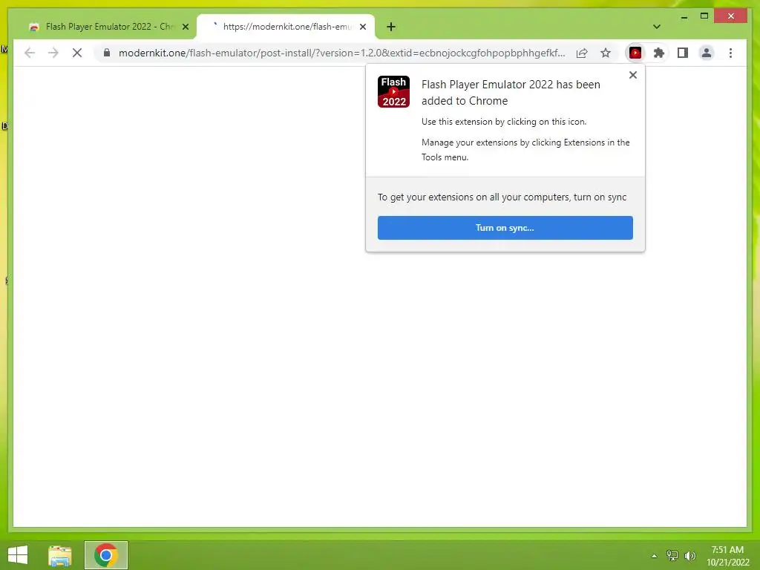Viewport: 760px width, 570px height.
Task: Maximize the Chrome window
Action: [x=704, y=16]
